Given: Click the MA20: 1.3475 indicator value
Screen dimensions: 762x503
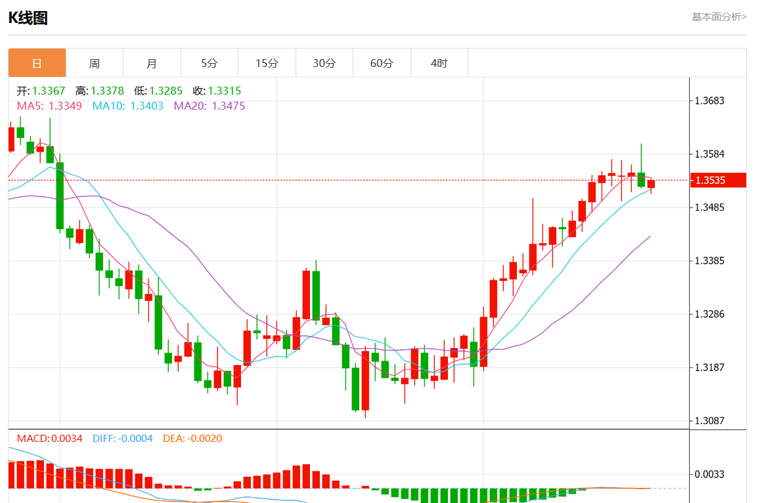Looking at the screenshot, I should click(x=210, y=106).
